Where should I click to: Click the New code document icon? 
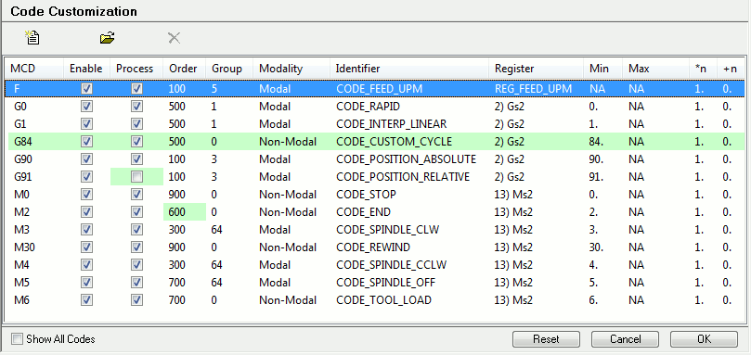click(32, 37)
